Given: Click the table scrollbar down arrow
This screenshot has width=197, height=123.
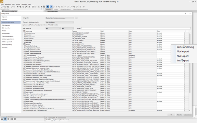Looking at the screenshot, I should coord(189,111).
